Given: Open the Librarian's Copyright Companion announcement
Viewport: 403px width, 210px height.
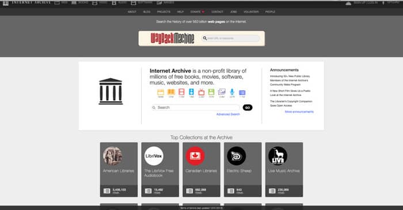Looking at the screenshot, I should (x=291, y=104).
